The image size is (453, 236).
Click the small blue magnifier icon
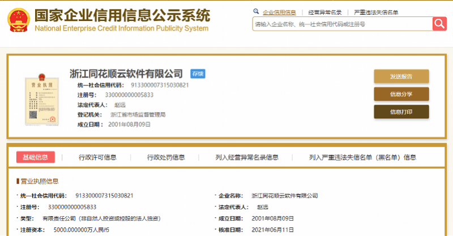pos(256,11)
